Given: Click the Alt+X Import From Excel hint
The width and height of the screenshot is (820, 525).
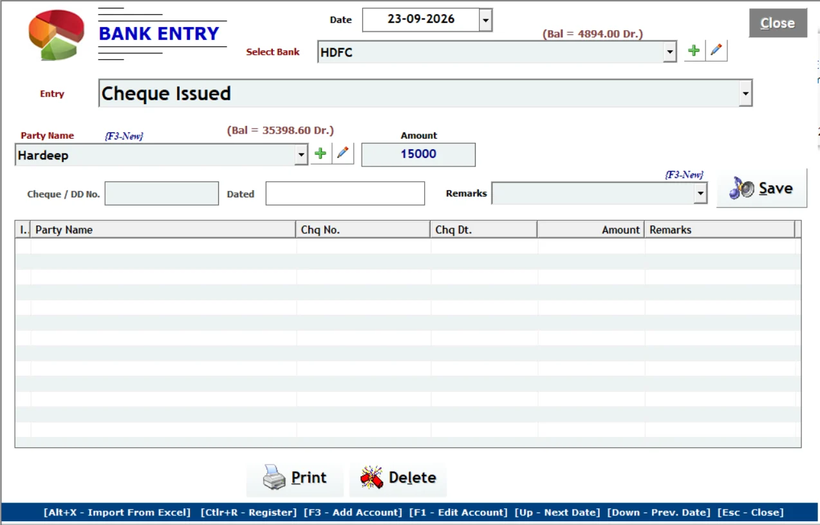Looking at the screenshot, I should pyautogui.click(x=117, y=513).
